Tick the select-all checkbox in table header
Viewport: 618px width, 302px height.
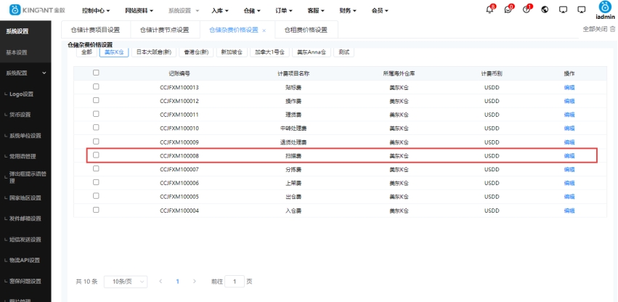pyautogui.click(x=96, y=73)
